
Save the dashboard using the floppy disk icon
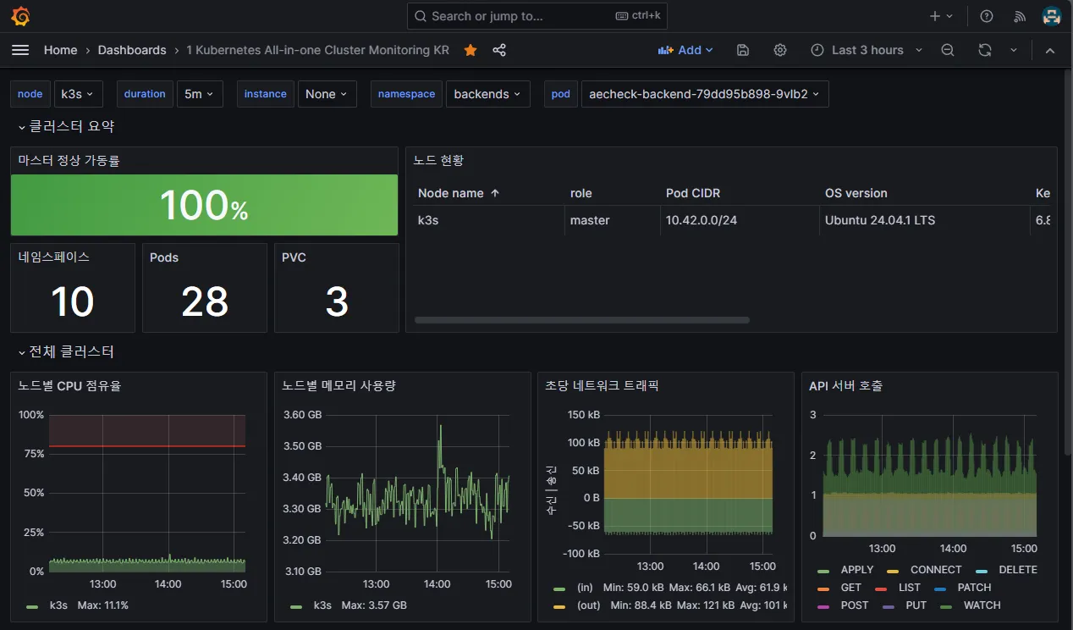coord(742,50)
